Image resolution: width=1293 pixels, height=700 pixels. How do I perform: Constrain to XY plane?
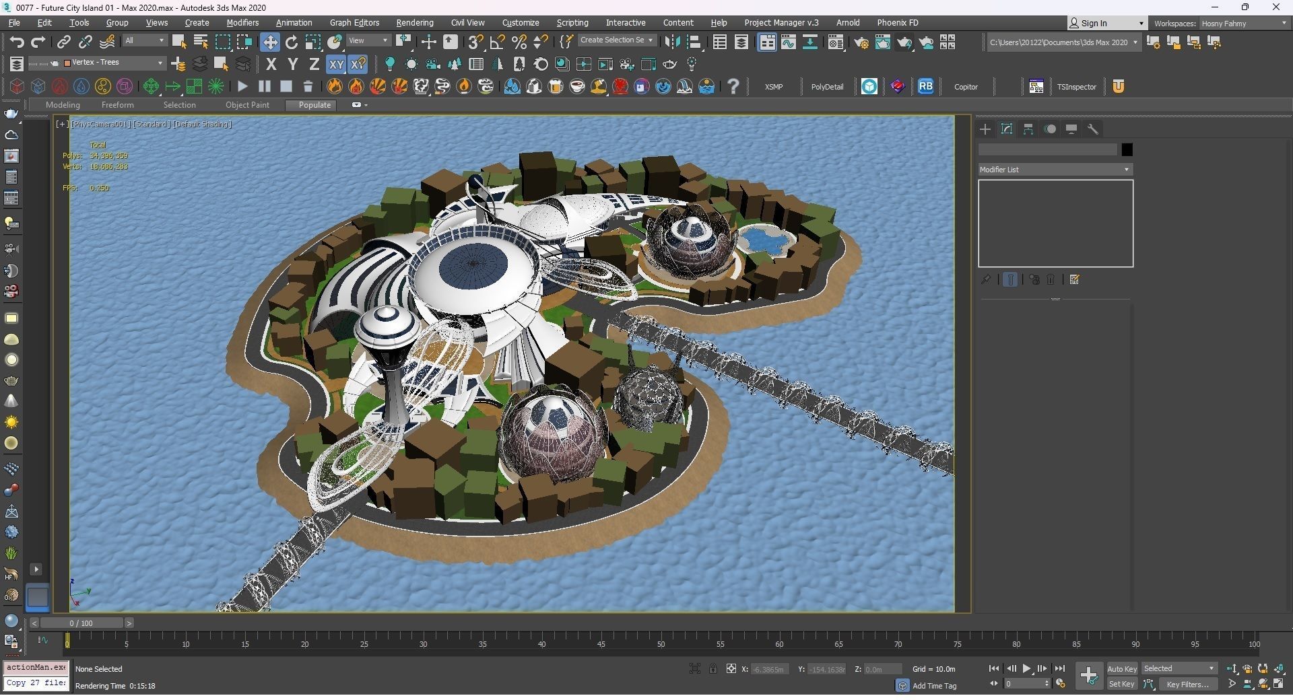pyautogui.click(x=335, y=64)
